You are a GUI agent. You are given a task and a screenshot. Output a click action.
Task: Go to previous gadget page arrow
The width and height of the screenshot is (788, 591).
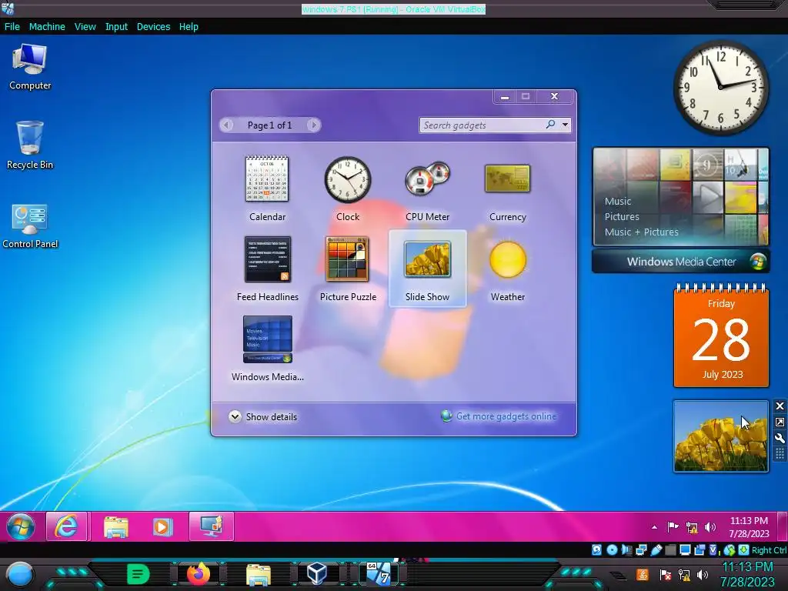click(227, 125)
